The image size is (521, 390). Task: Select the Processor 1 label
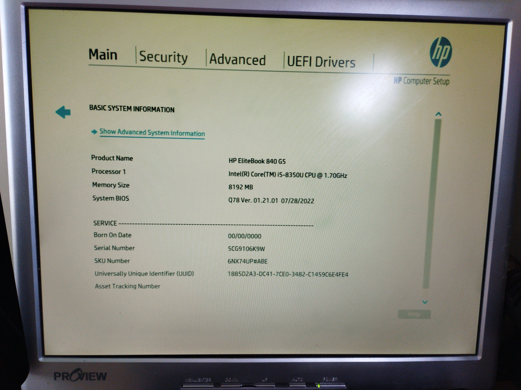[109, 171]
